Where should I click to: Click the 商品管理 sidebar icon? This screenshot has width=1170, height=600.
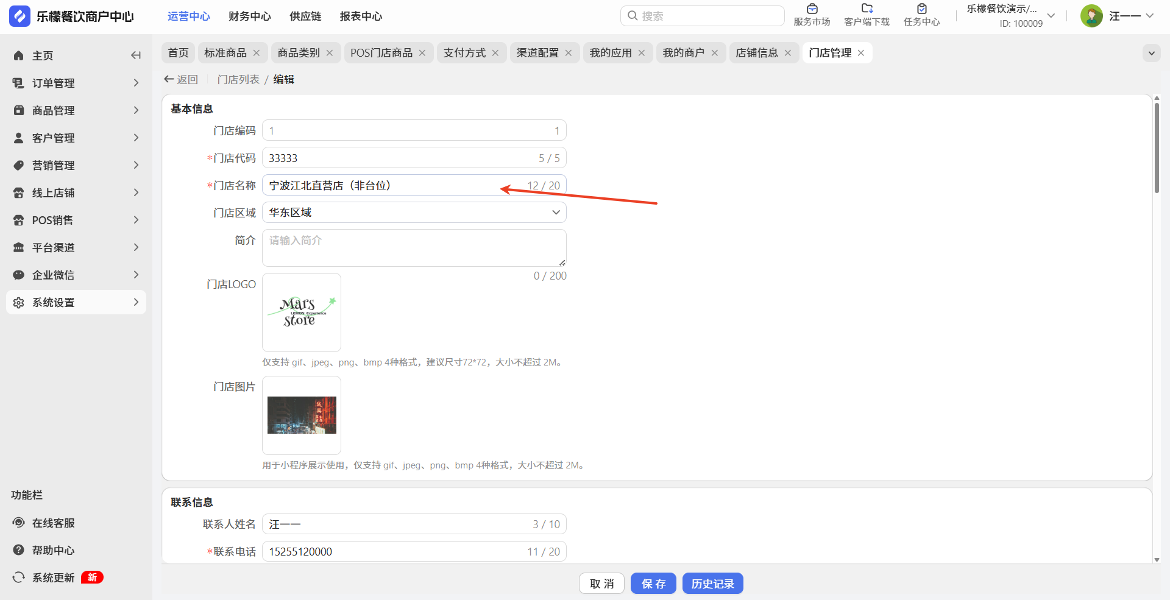(19, 110)
